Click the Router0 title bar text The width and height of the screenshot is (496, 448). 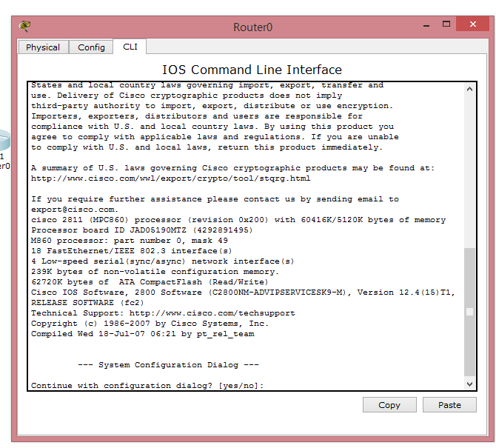[252, 27]
